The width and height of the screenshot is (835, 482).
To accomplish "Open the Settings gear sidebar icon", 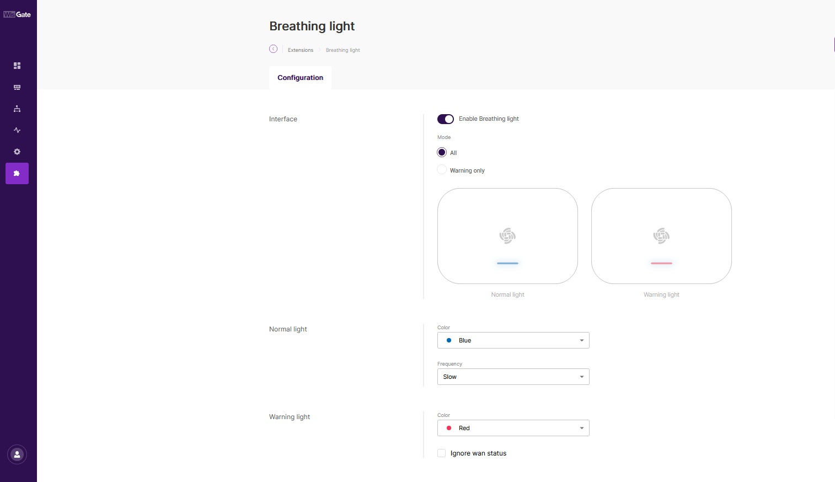I will coord(17,152).
